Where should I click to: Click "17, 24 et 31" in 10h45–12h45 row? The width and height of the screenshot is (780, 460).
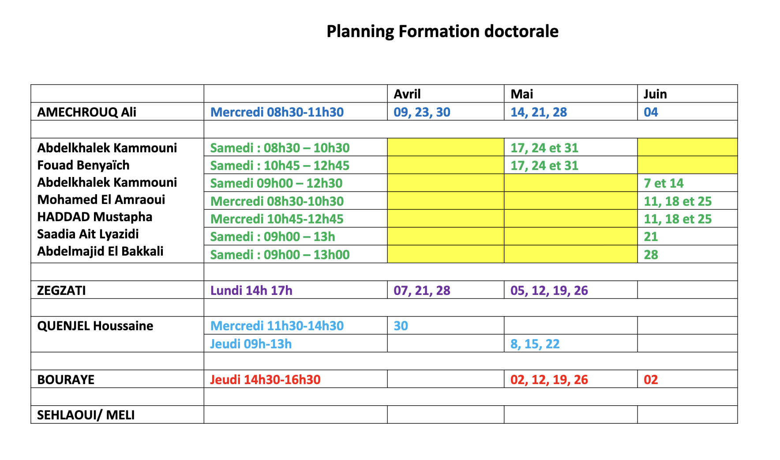(544, 166)
